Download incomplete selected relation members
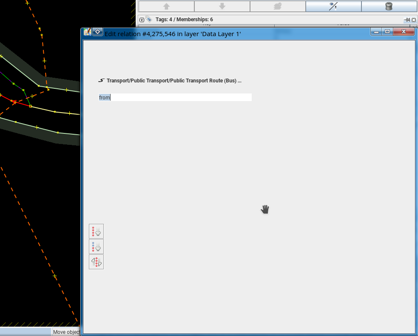This screenshot has width=418, height=336. pyautogui.click(x=97, y=246)
